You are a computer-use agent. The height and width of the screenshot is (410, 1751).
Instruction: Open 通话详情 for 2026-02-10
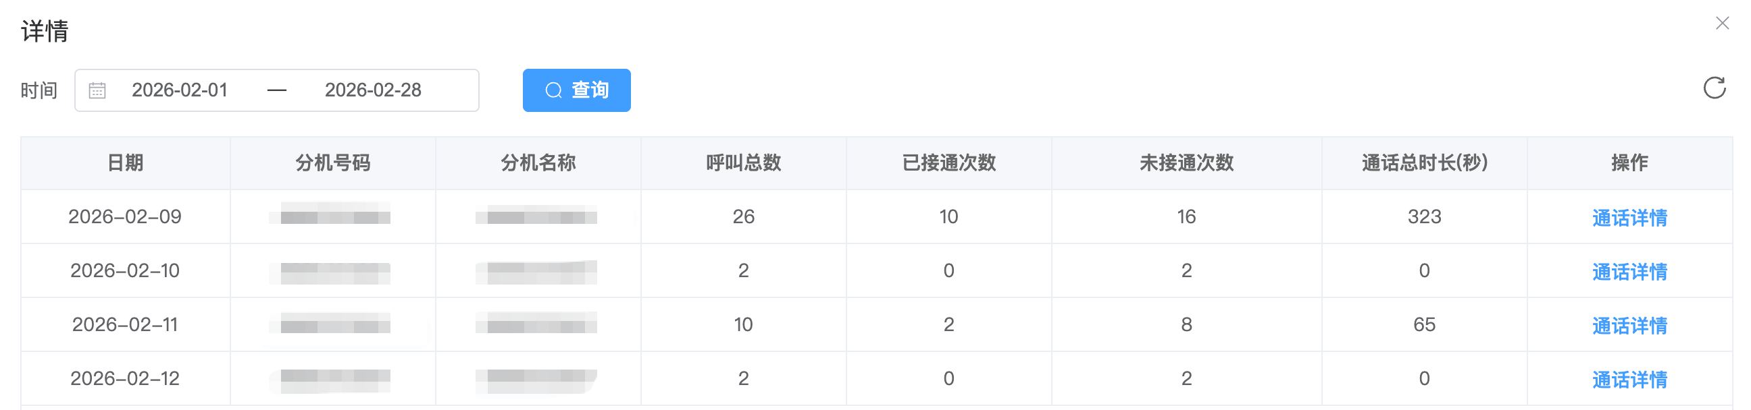point(1629,272)
